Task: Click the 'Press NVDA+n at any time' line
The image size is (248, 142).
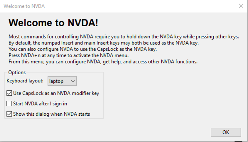Action: (x=68, y=55)
